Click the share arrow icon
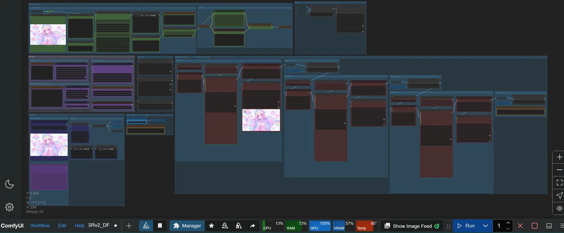Viewport: 564px width, 233px height. 252,225
